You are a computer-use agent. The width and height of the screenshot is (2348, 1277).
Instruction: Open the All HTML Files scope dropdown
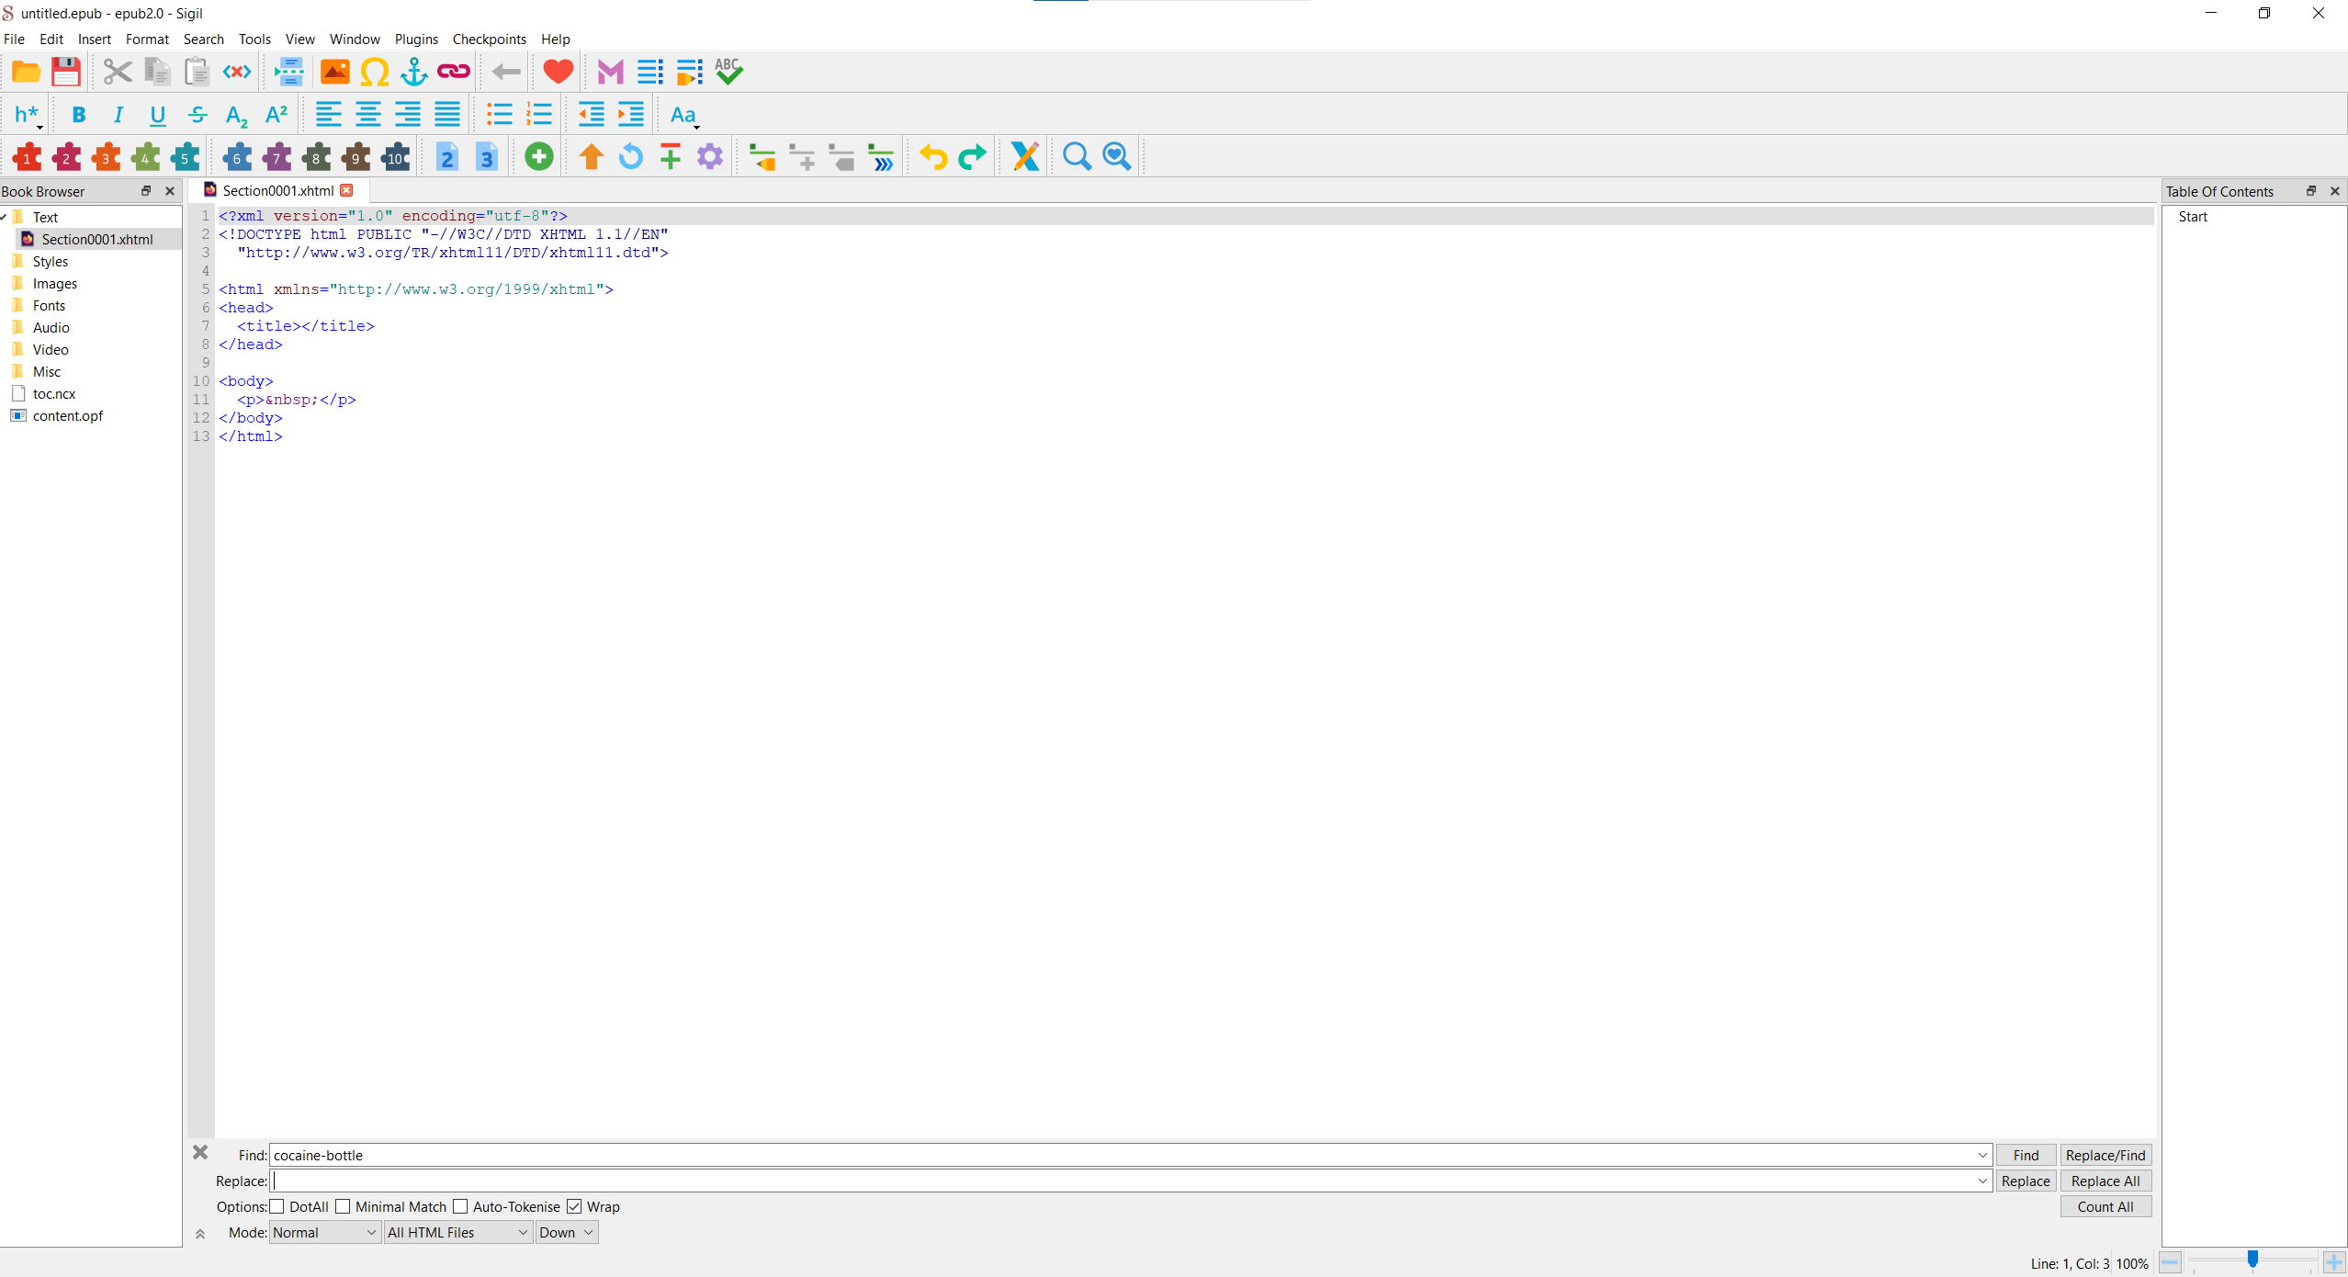point(457,1232)
